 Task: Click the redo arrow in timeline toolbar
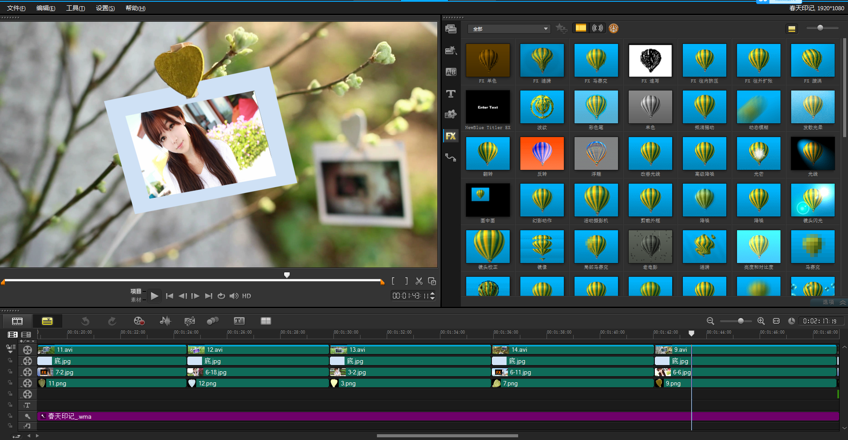[x=112, y=321]
